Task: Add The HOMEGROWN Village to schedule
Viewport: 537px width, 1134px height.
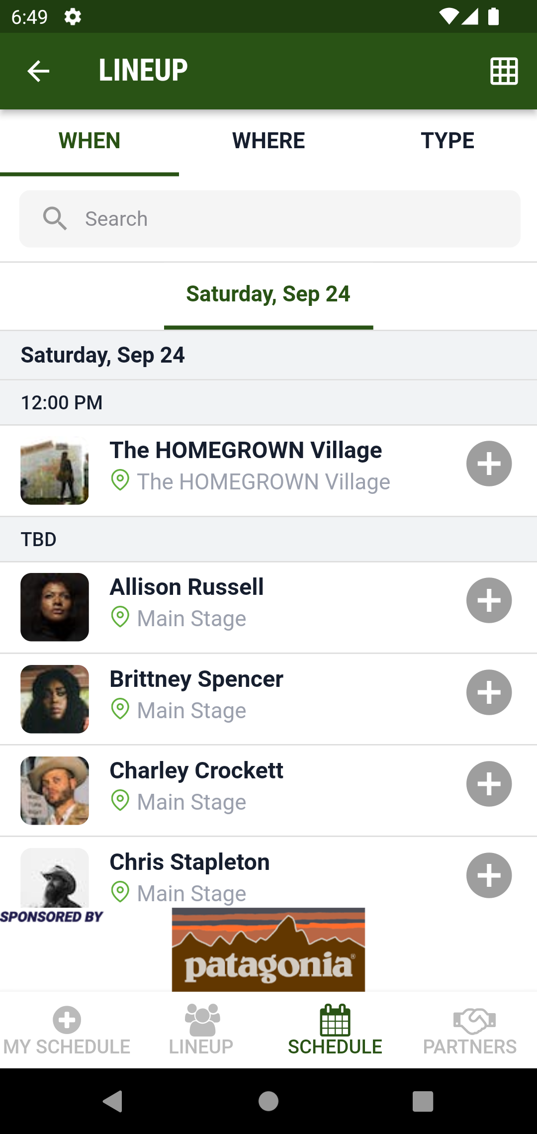Action: [489, 464]
